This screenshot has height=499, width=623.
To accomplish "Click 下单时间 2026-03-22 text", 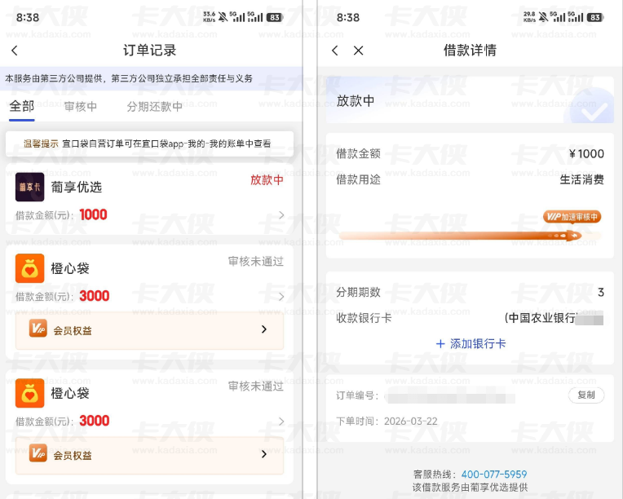I will 387,421.
